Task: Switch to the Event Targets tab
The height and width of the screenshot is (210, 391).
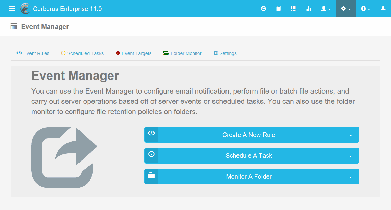Action: click(x=133, y=53)
